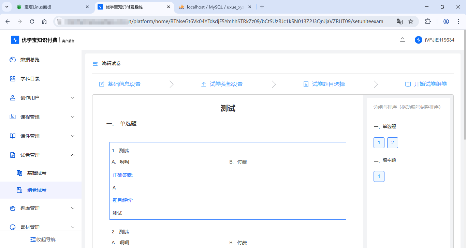Expand the 创作用户 menu chevron
Screen dimensions: 466x248
pos(72,98)
